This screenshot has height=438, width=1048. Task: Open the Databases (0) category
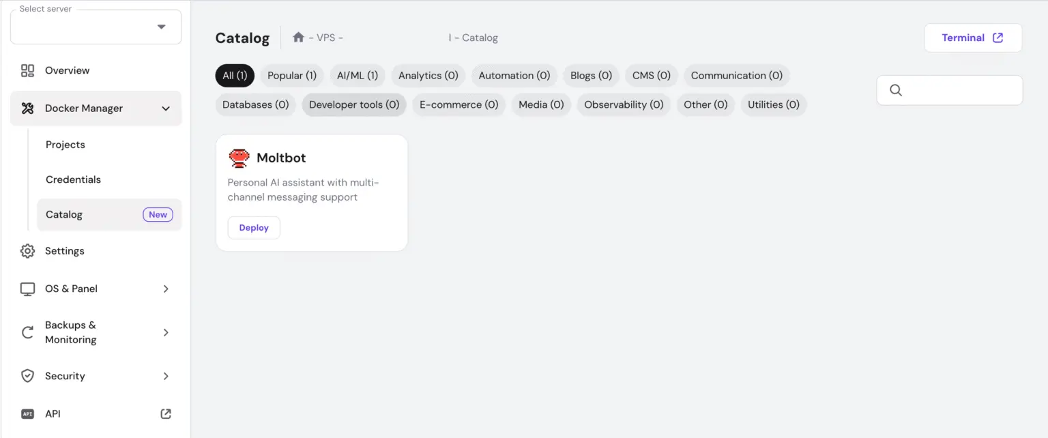254,104
